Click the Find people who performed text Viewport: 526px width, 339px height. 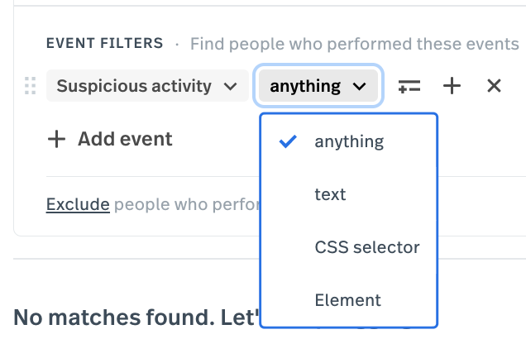pyautogui.click(x=355, y=44)
